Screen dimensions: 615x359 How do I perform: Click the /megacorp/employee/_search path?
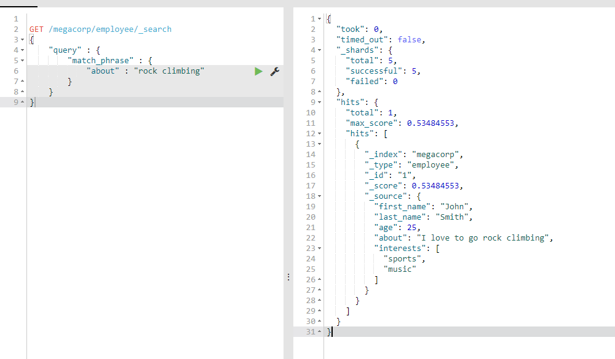coord(110,29)
